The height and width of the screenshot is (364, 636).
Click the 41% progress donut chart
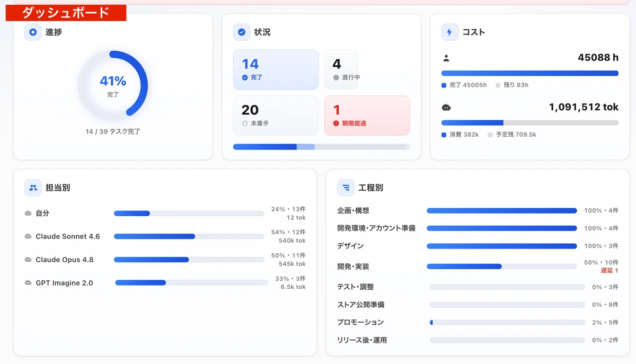tap(113, 85)
